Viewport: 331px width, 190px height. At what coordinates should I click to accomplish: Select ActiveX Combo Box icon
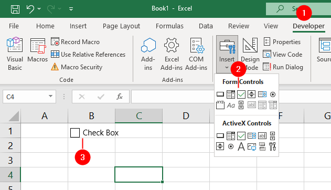coord(231,136)
